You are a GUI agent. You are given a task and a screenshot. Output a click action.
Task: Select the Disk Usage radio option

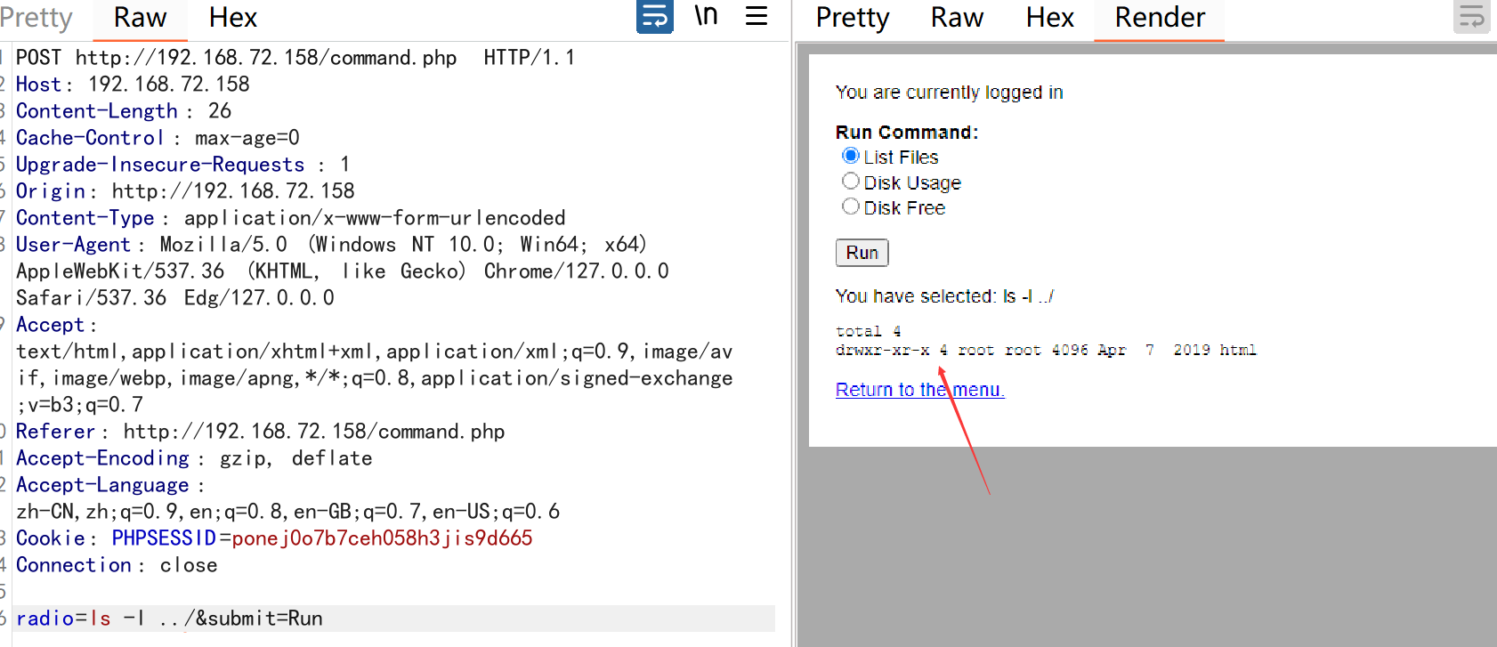[x=851, y=182]
